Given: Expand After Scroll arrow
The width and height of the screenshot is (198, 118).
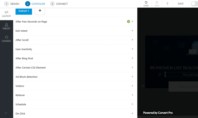Looking at the screenshot, I should pyautogui.click(x=133, y=40).
